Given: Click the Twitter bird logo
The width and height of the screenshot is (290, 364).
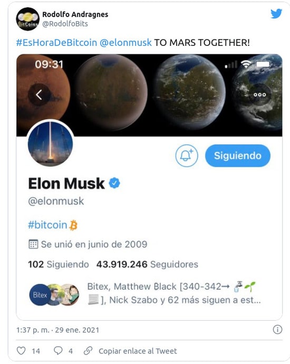Looking at the screenshot, I should (x=276, y=14).
